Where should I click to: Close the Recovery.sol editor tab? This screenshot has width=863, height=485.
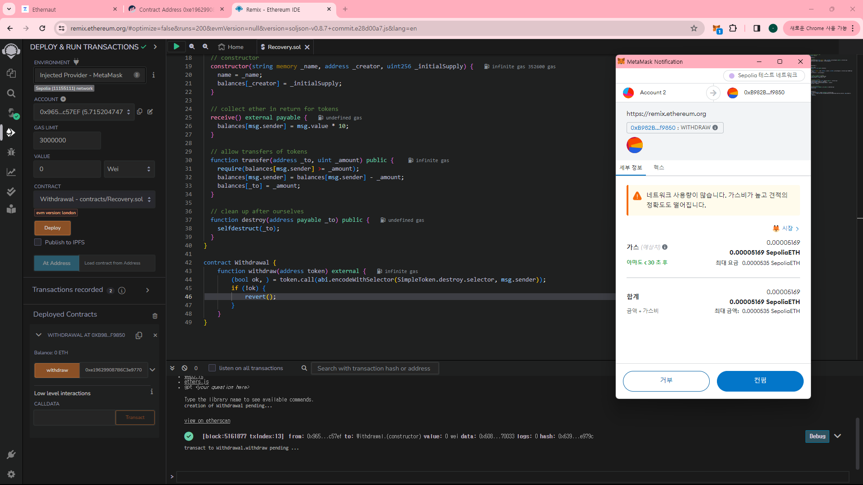coord(307,47)
